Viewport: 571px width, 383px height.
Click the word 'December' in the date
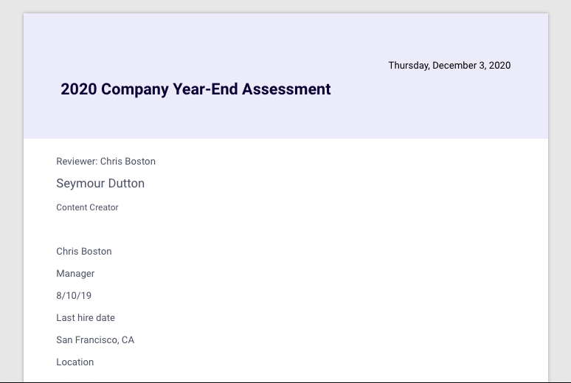(454, 66)
